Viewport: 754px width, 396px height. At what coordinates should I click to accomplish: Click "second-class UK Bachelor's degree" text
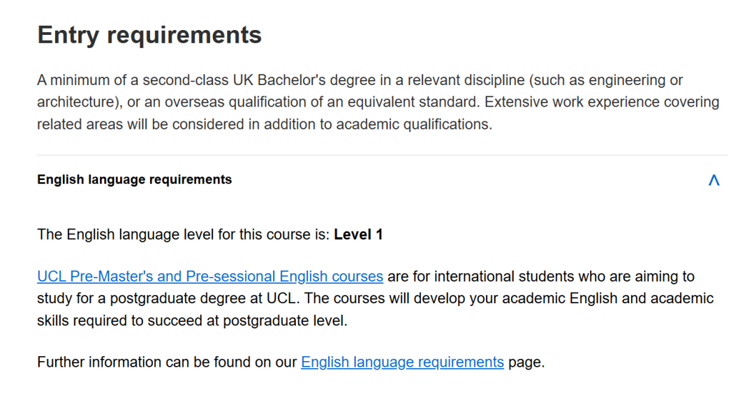[239, 80]
